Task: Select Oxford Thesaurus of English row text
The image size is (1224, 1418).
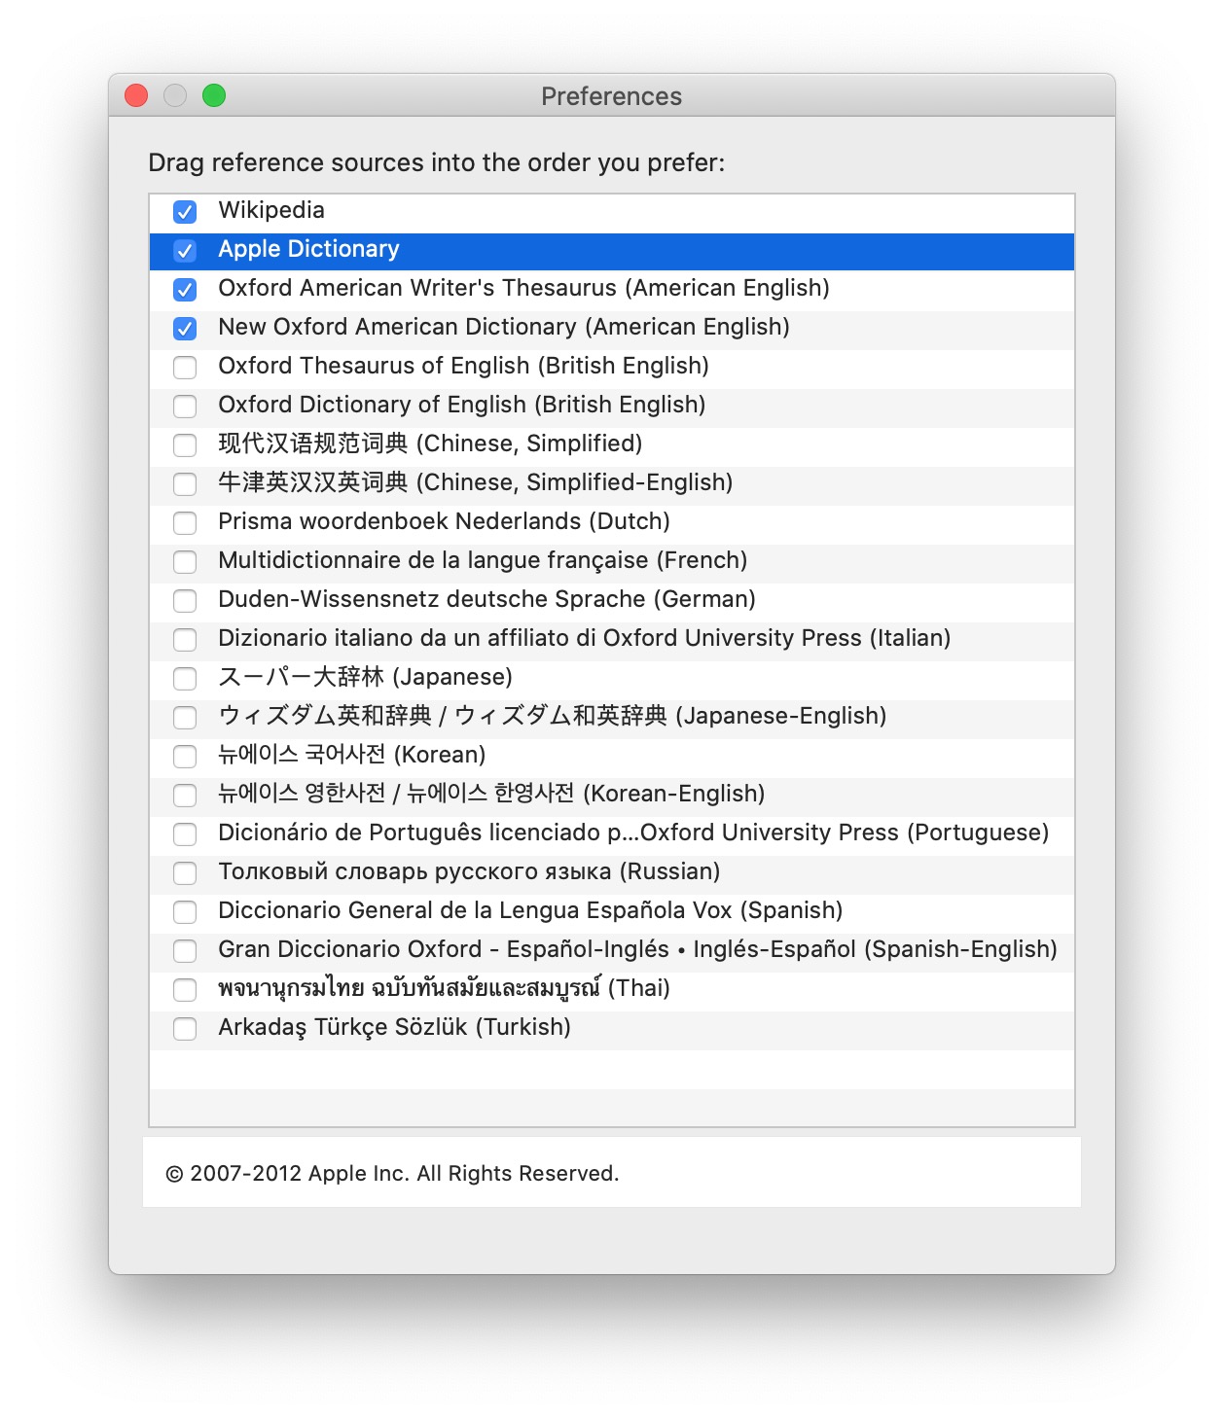Action: [x=463, y=366]
